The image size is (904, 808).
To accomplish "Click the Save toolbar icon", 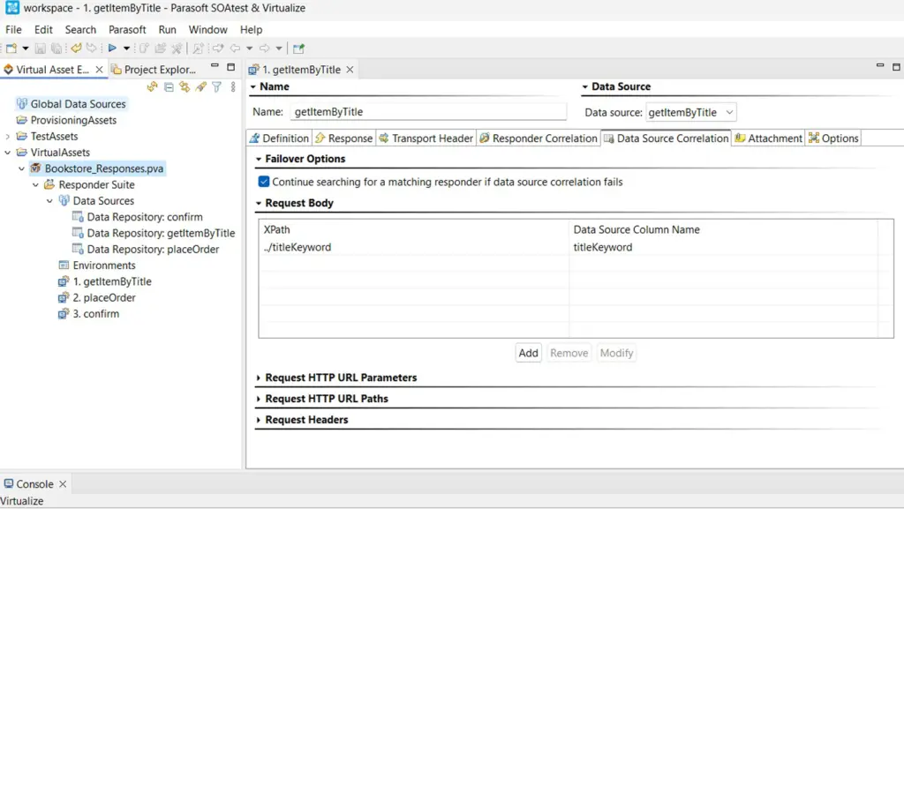I will [x=40, y=49].
